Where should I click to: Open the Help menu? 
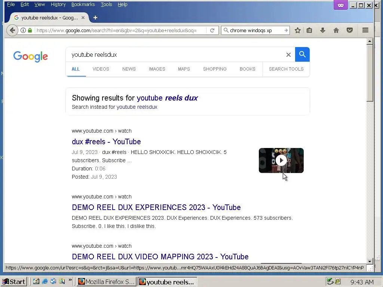tap(122, 4)
